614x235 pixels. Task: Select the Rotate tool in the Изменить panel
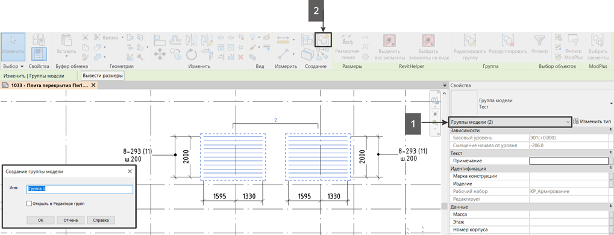190,55
